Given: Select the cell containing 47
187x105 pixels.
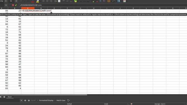Looking at the screenshot, I should (x=15, y=64).
